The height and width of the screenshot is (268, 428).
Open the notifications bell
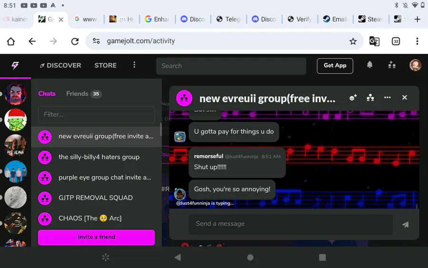[370, 65]
